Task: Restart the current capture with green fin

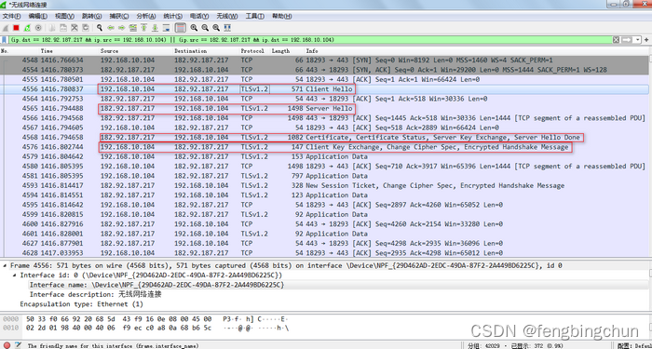Action: click(27, 28)
